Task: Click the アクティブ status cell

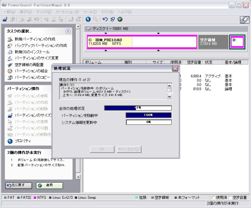Action: point(213,76)
